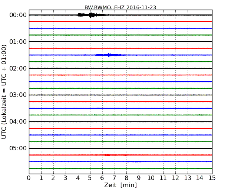Click the 03:00 time label

[x=18, y=95]
